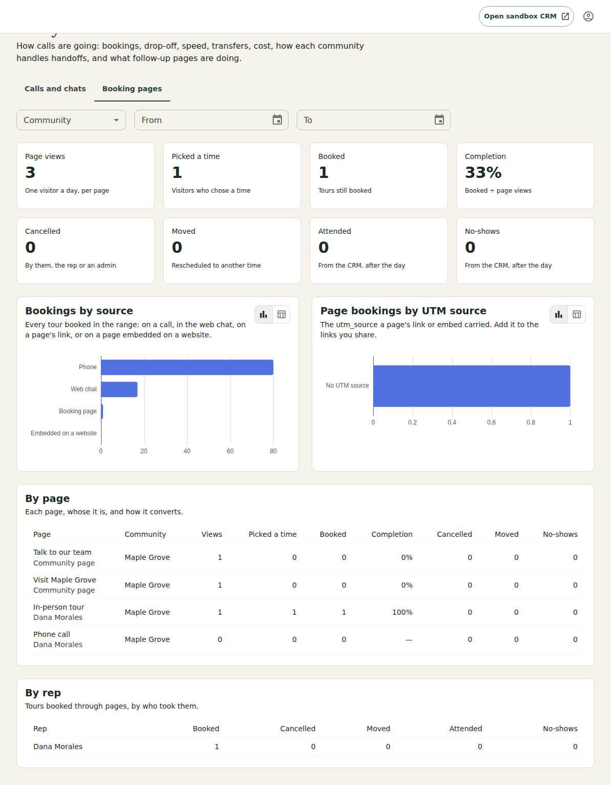Click 'Dana Morales' under In-person tour
Viewport: 611px width, 785px height.
(58, 617)
